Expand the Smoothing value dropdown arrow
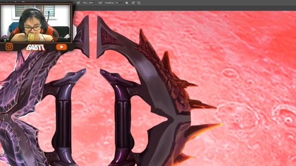This screenshot has width=296, height=166. (x=122, y=3)
